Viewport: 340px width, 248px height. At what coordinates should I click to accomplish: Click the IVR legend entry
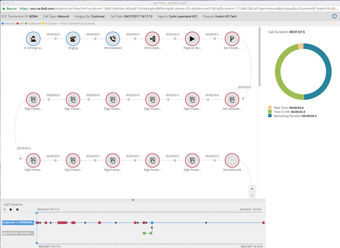[20, 23]
